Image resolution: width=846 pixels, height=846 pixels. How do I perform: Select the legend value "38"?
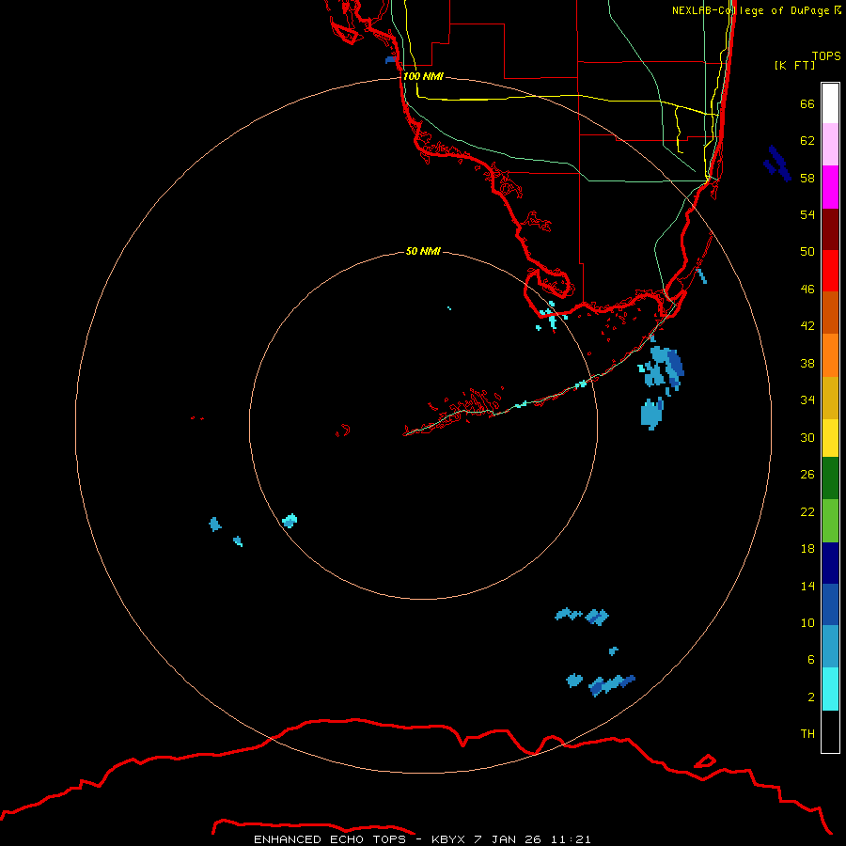(807, 363)
